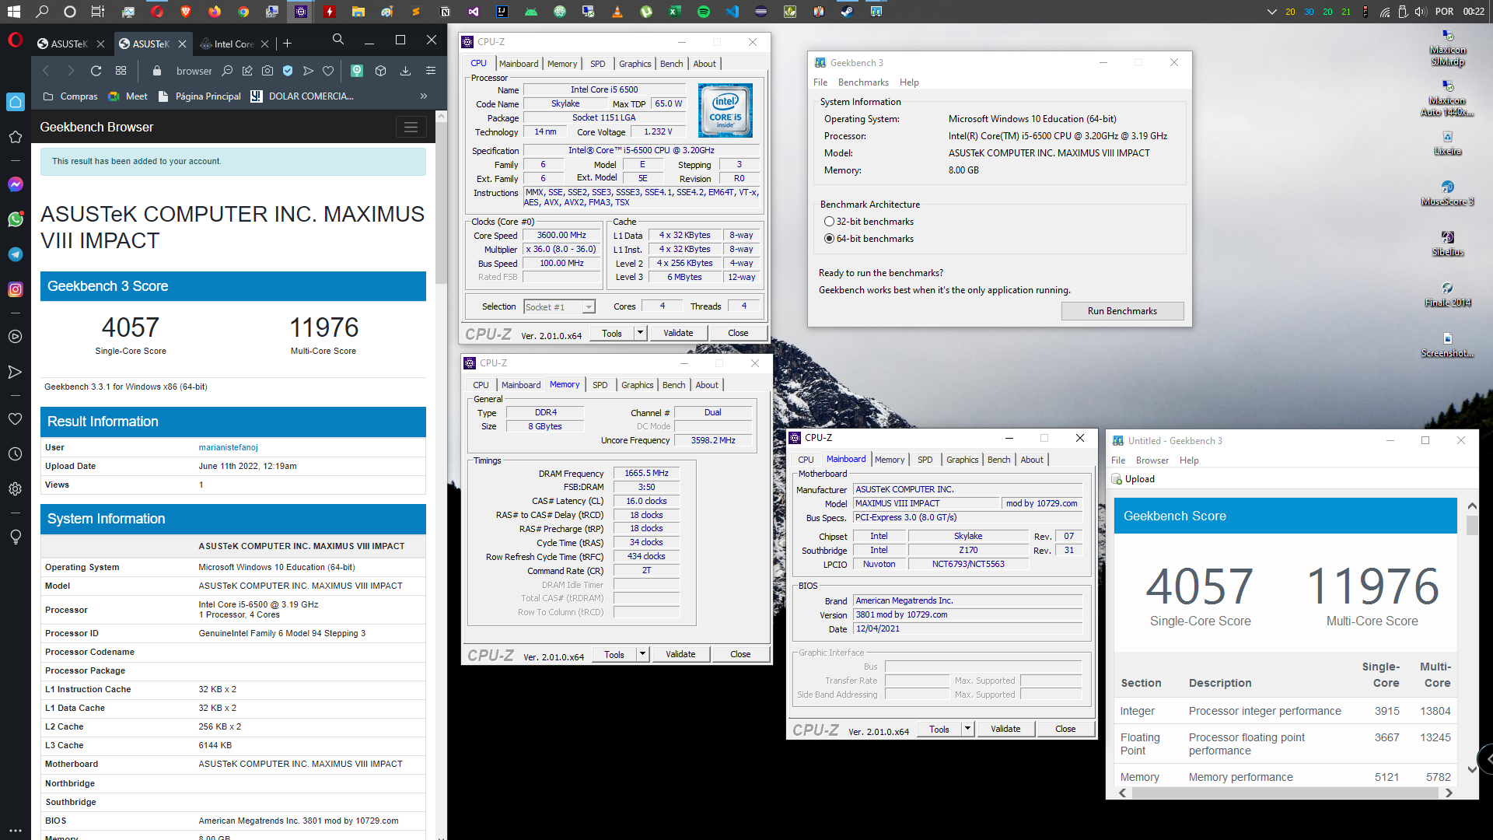Switch to Intel Core browser tab
This screenshot has height=840, width=1493.
pyautogui.click(x=233, y=44)
